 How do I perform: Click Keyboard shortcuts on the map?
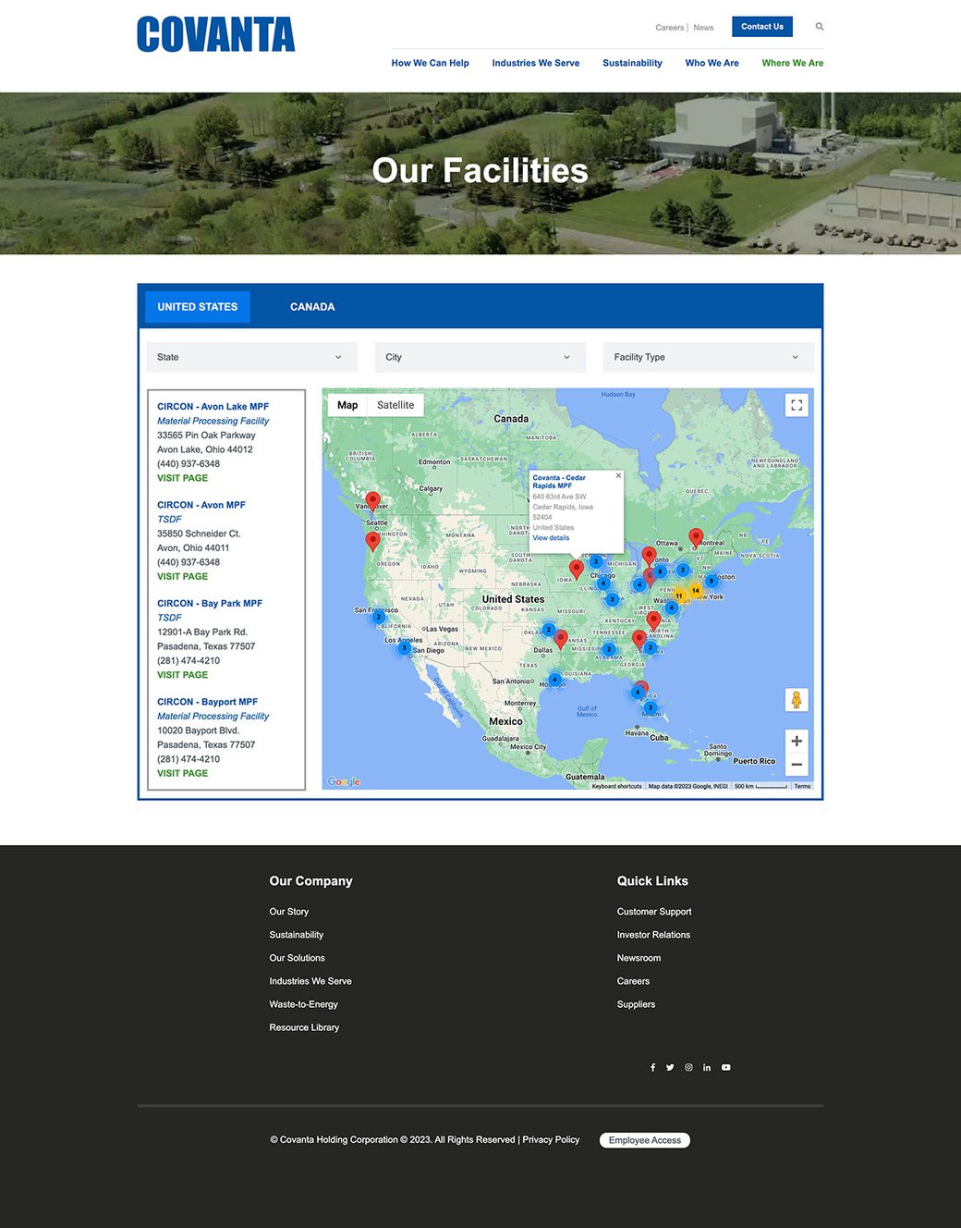616,786
